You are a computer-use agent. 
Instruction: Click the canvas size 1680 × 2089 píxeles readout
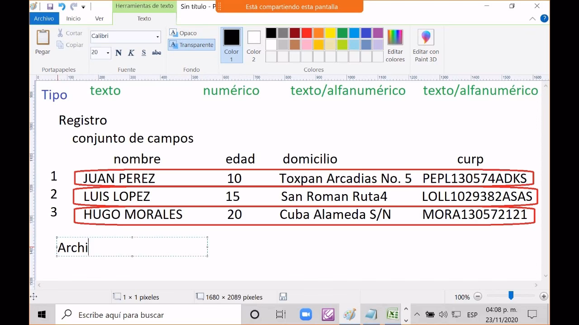pos(229,297)
